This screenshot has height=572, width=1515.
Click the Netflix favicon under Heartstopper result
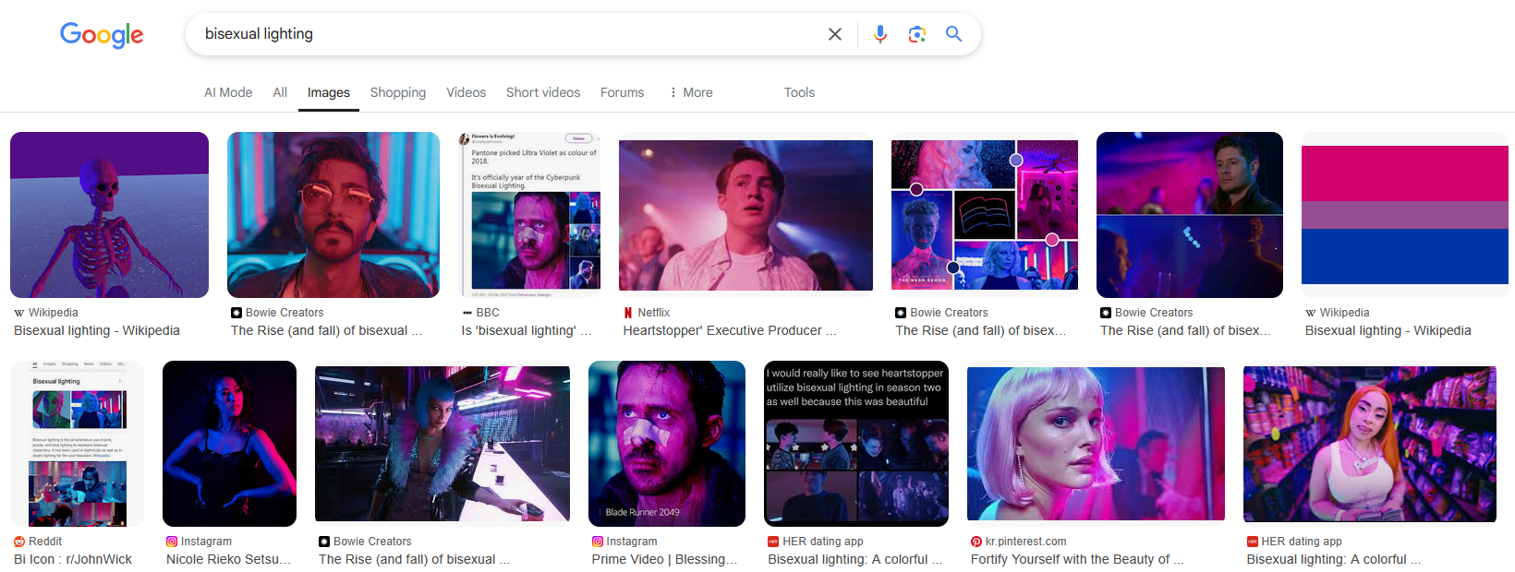click(628, 313)
